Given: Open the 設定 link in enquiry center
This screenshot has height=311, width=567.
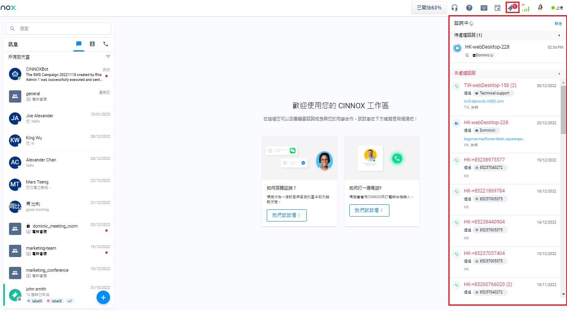Looking at the screenshot, I should coord(558,24).
